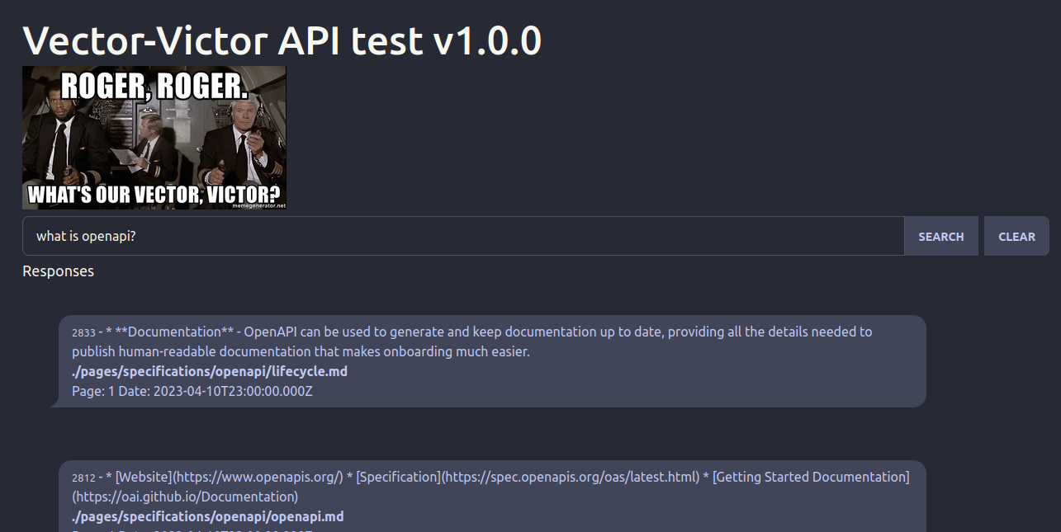The image size is (1061, 532).
Task: Click the Page: 1 Date: 2023-04-10 line
Action: (x=192, y=391)
